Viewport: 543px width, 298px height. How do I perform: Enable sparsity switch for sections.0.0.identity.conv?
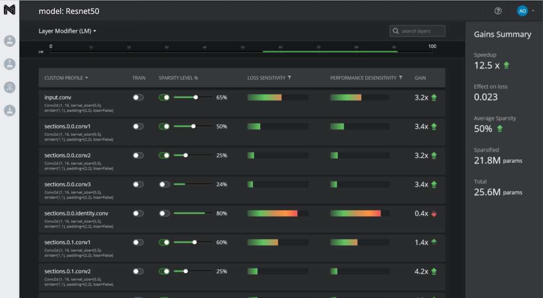164,214
